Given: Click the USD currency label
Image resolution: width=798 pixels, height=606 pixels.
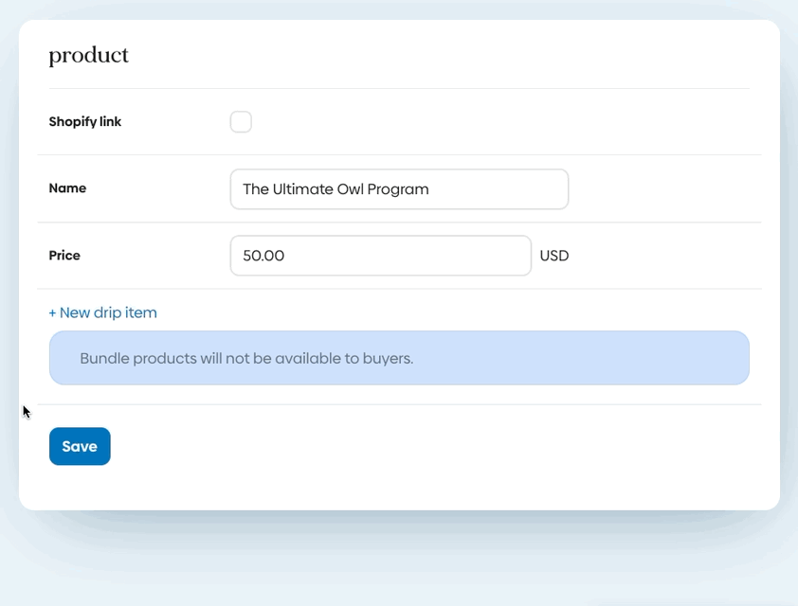Looking at the screenshot, I should [x=554, y=256].
